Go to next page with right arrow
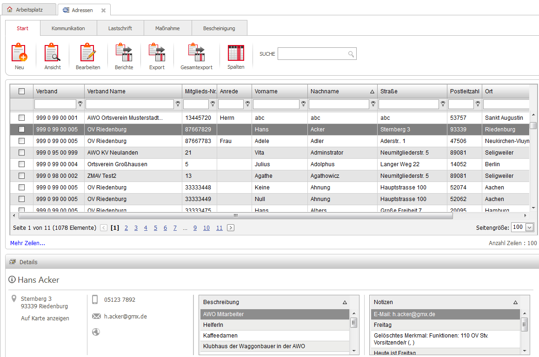 231,227
